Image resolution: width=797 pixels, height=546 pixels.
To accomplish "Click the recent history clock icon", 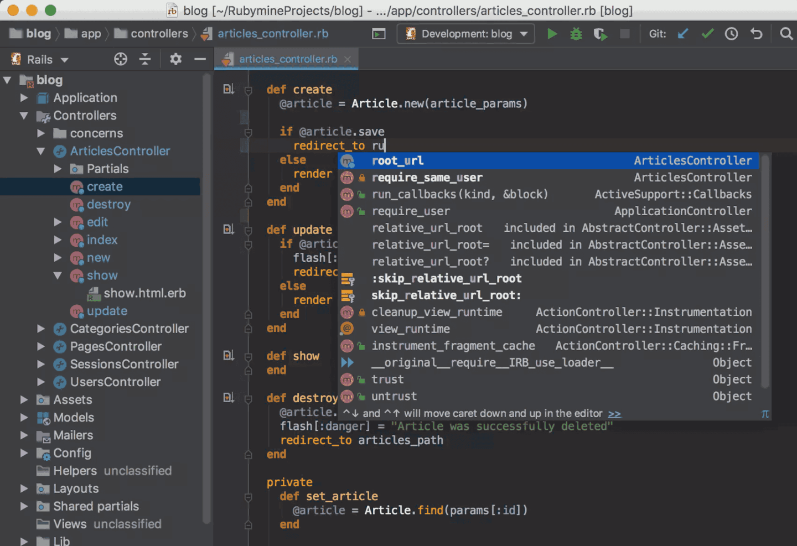I will [731, 34].
